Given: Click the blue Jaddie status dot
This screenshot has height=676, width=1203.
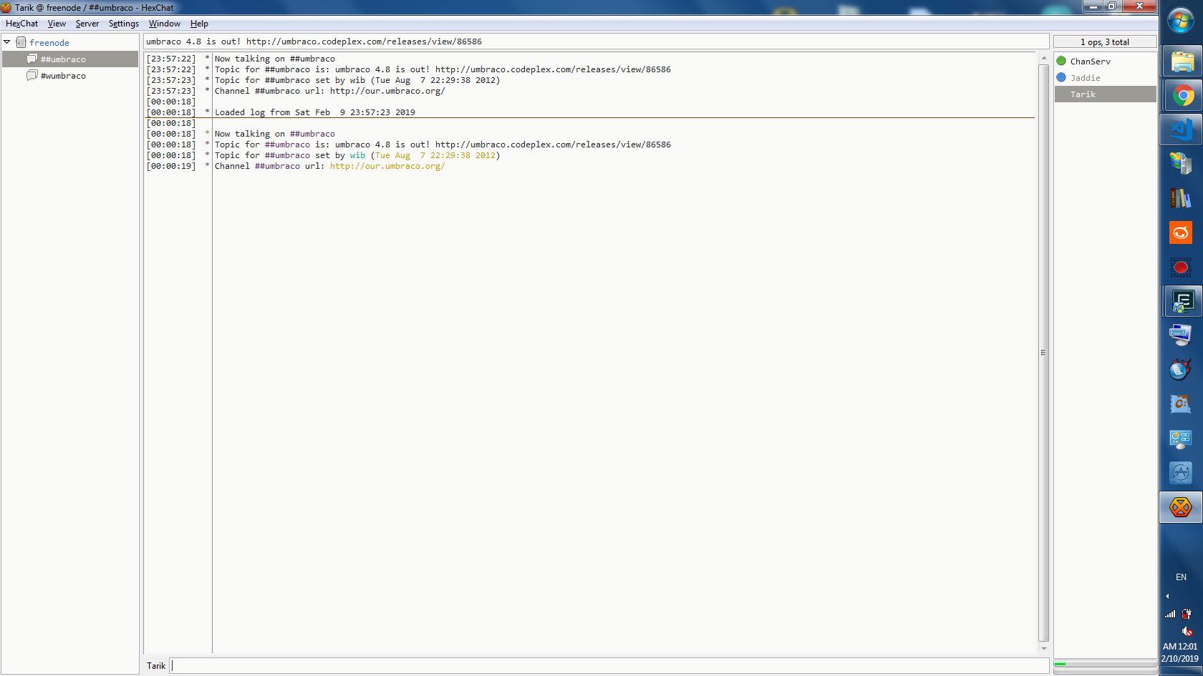Looking at the screenshot, I should click(1061, 78).
